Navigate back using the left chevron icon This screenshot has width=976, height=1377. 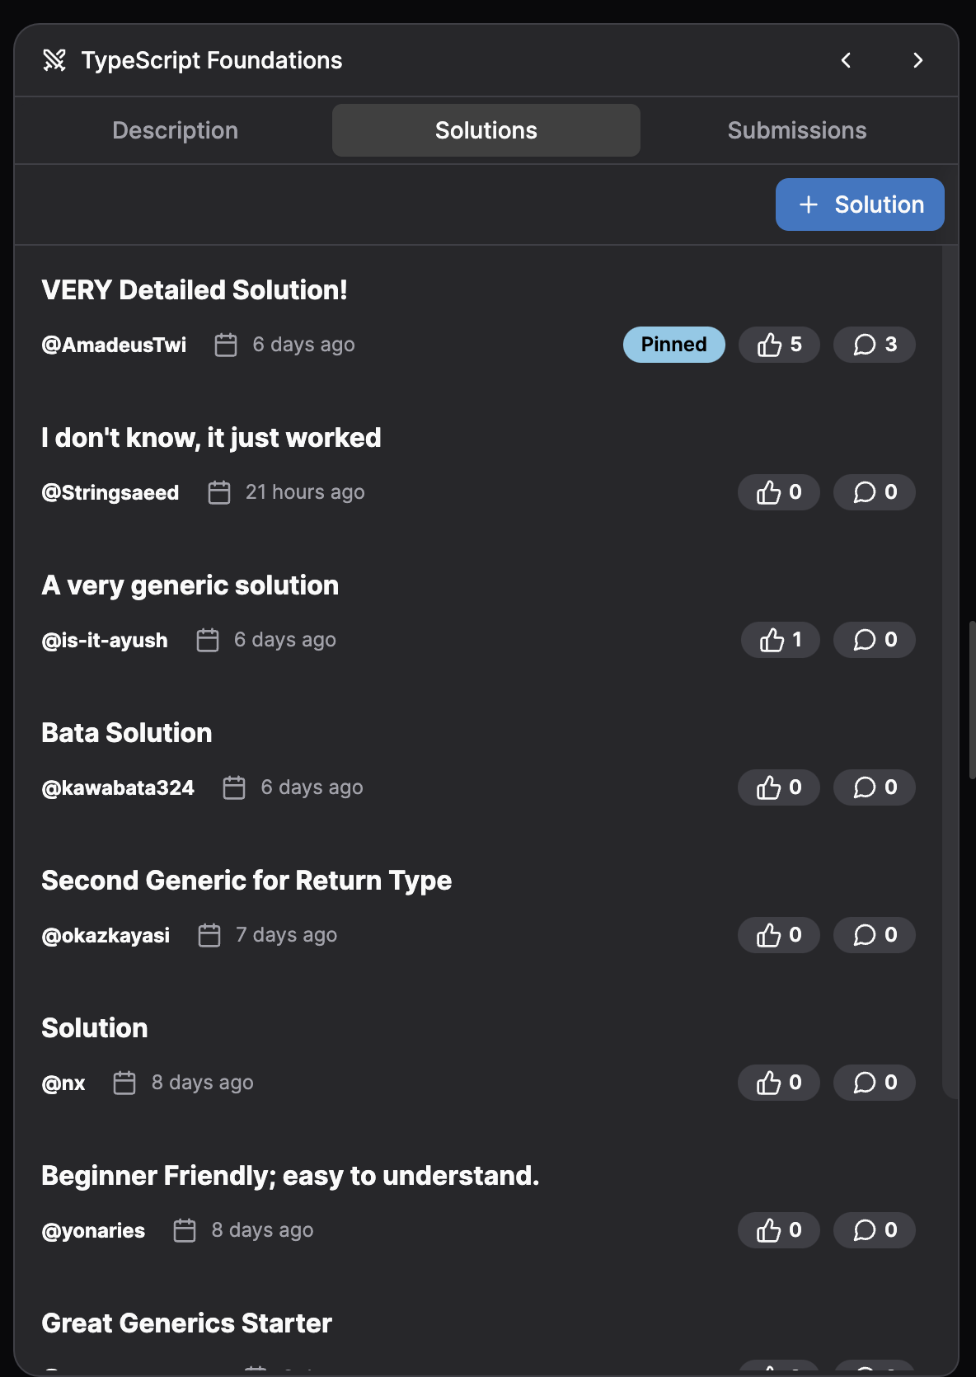pos(845,60)
